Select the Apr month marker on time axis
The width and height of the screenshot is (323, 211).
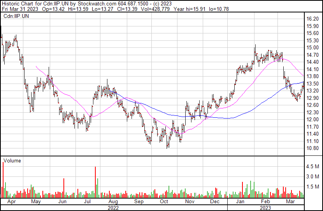pyautogui.click(x=11, y=202)
